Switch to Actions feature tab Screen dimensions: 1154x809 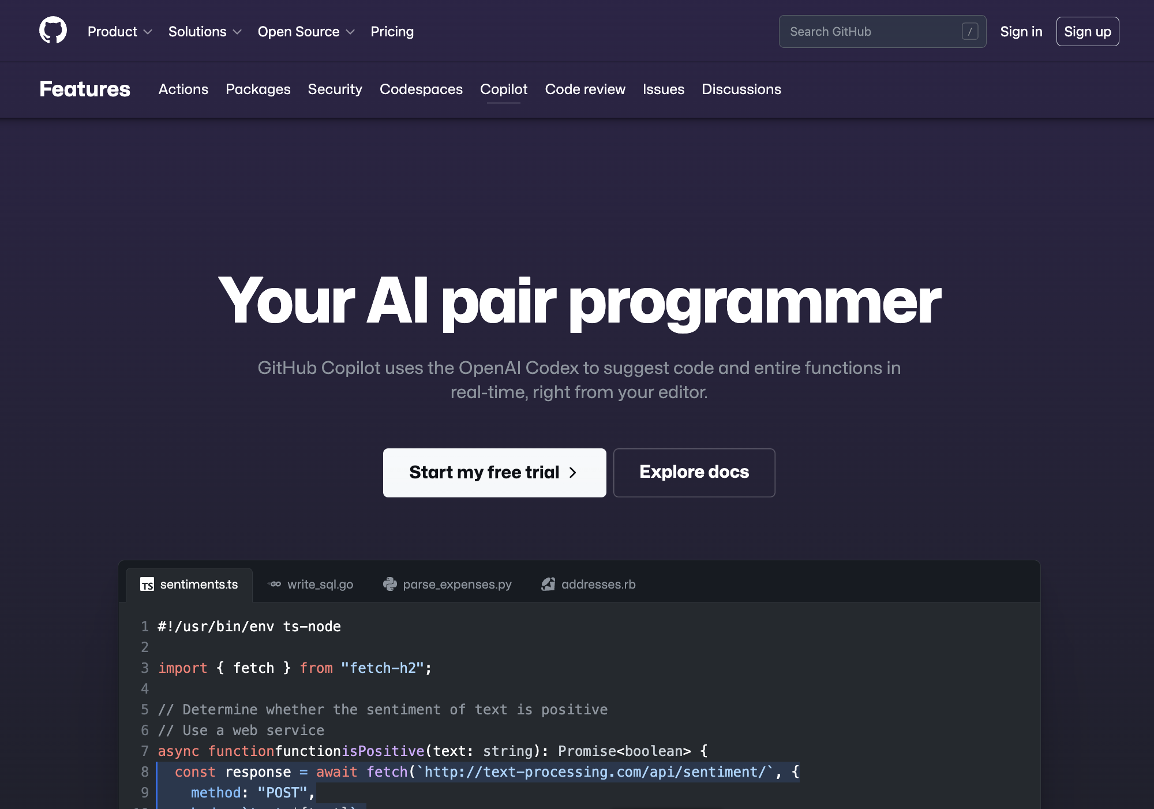coord(183,89)
